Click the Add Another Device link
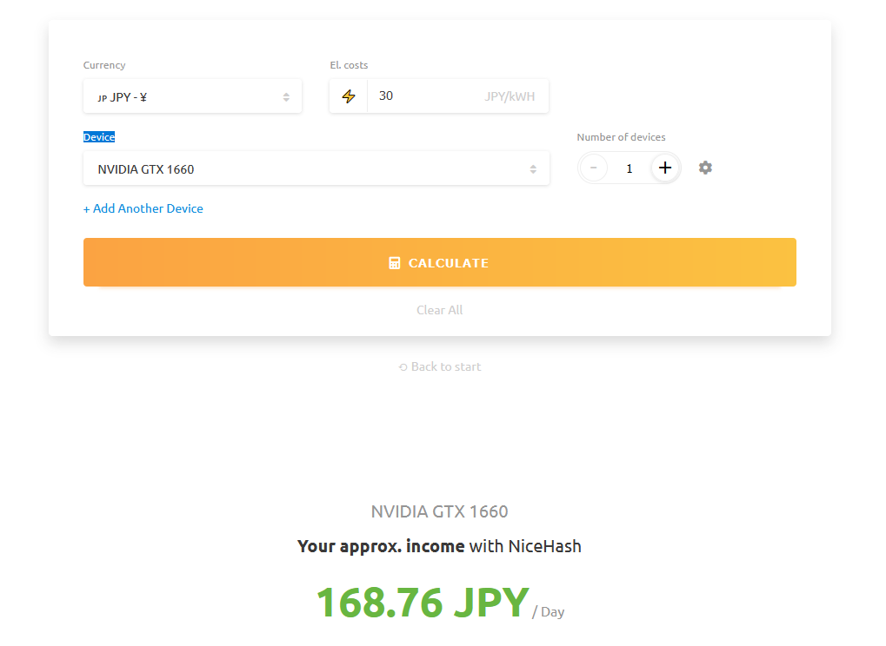This screenshot has height=646, width=886. click(143, 208)
